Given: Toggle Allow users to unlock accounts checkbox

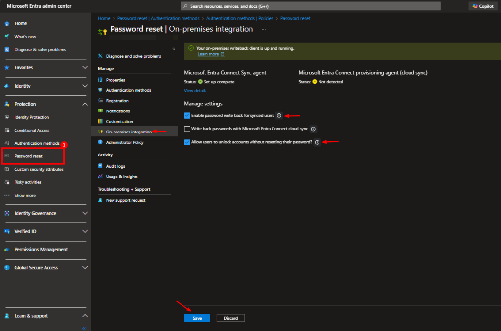Looking at the screenshot, I should [187, 142].
